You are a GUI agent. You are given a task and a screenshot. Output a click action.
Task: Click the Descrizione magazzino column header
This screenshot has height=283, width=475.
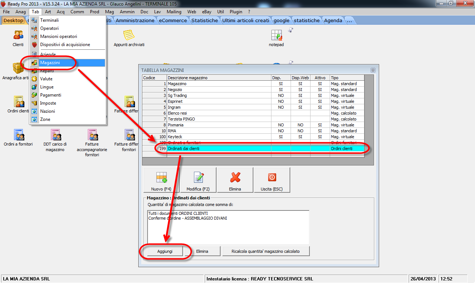[x=219, y=78]
